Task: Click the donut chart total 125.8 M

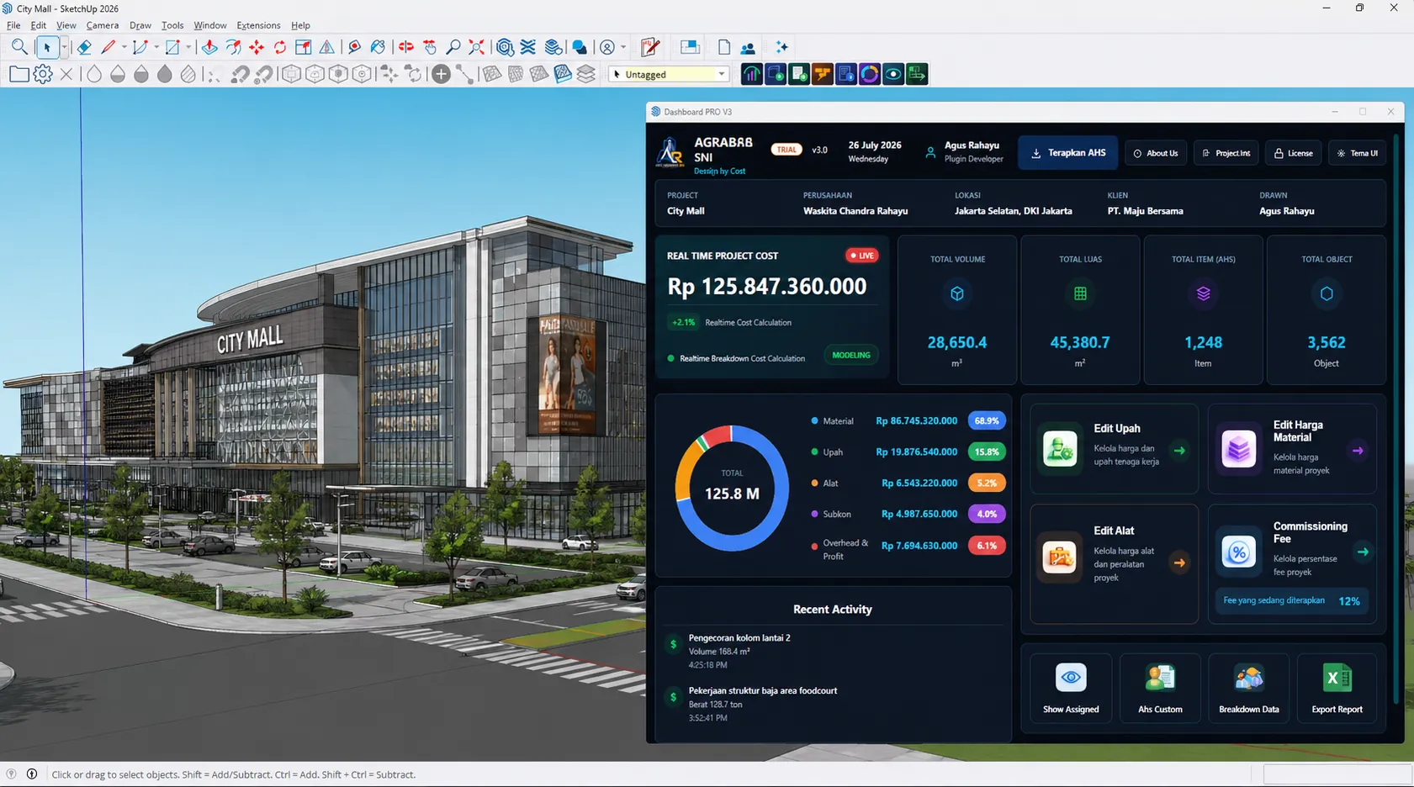Action: [732, 488]
